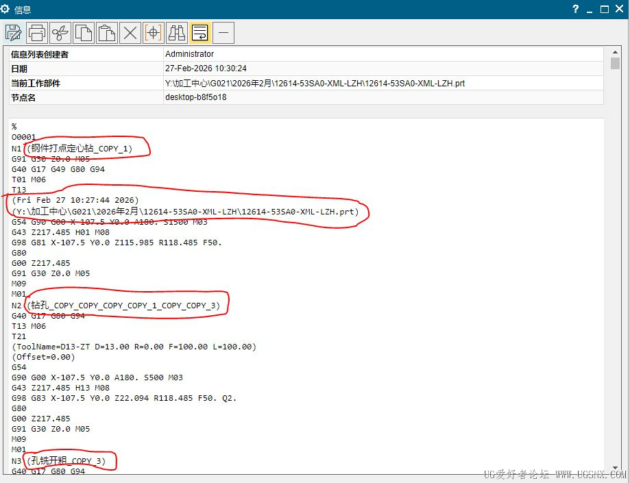Click the line 'N3 (孔铣开粗_COPY_3)'
The height and width of the screenshot is (483, 630).
59,461
